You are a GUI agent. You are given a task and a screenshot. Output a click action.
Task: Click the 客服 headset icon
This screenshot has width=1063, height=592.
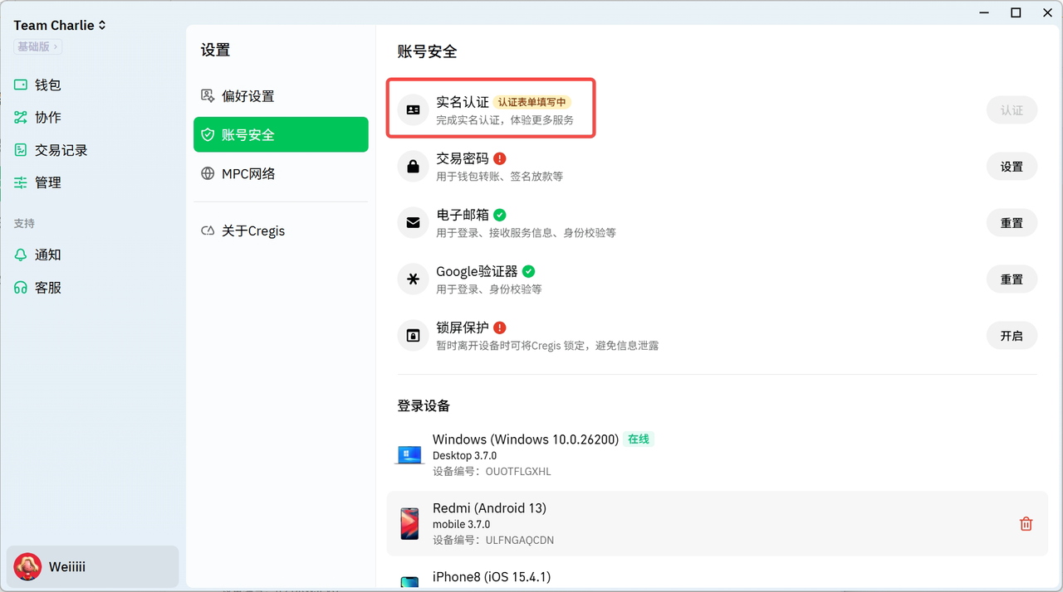21,288
